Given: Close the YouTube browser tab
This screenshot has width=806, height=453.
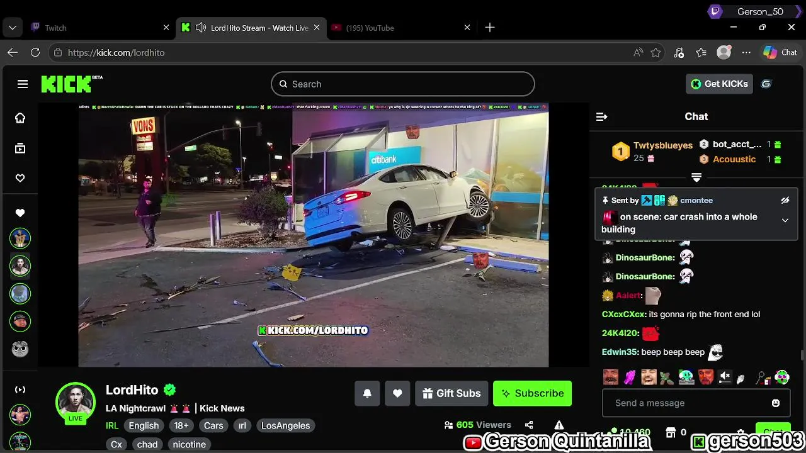Looking at the screenshot, I should point(467,28).
